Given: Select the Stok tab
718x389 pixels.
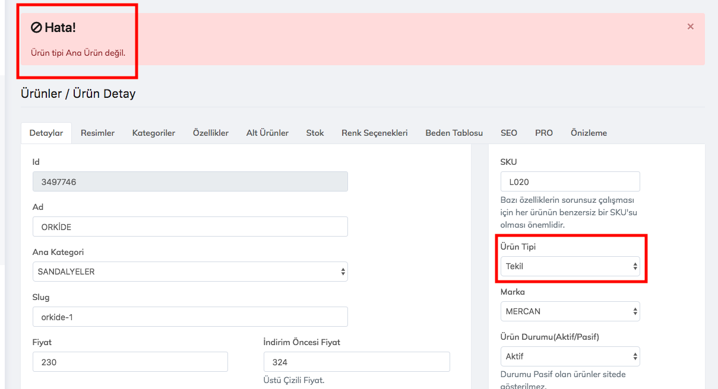Looking at the screenshot, I should pos(315,133).
